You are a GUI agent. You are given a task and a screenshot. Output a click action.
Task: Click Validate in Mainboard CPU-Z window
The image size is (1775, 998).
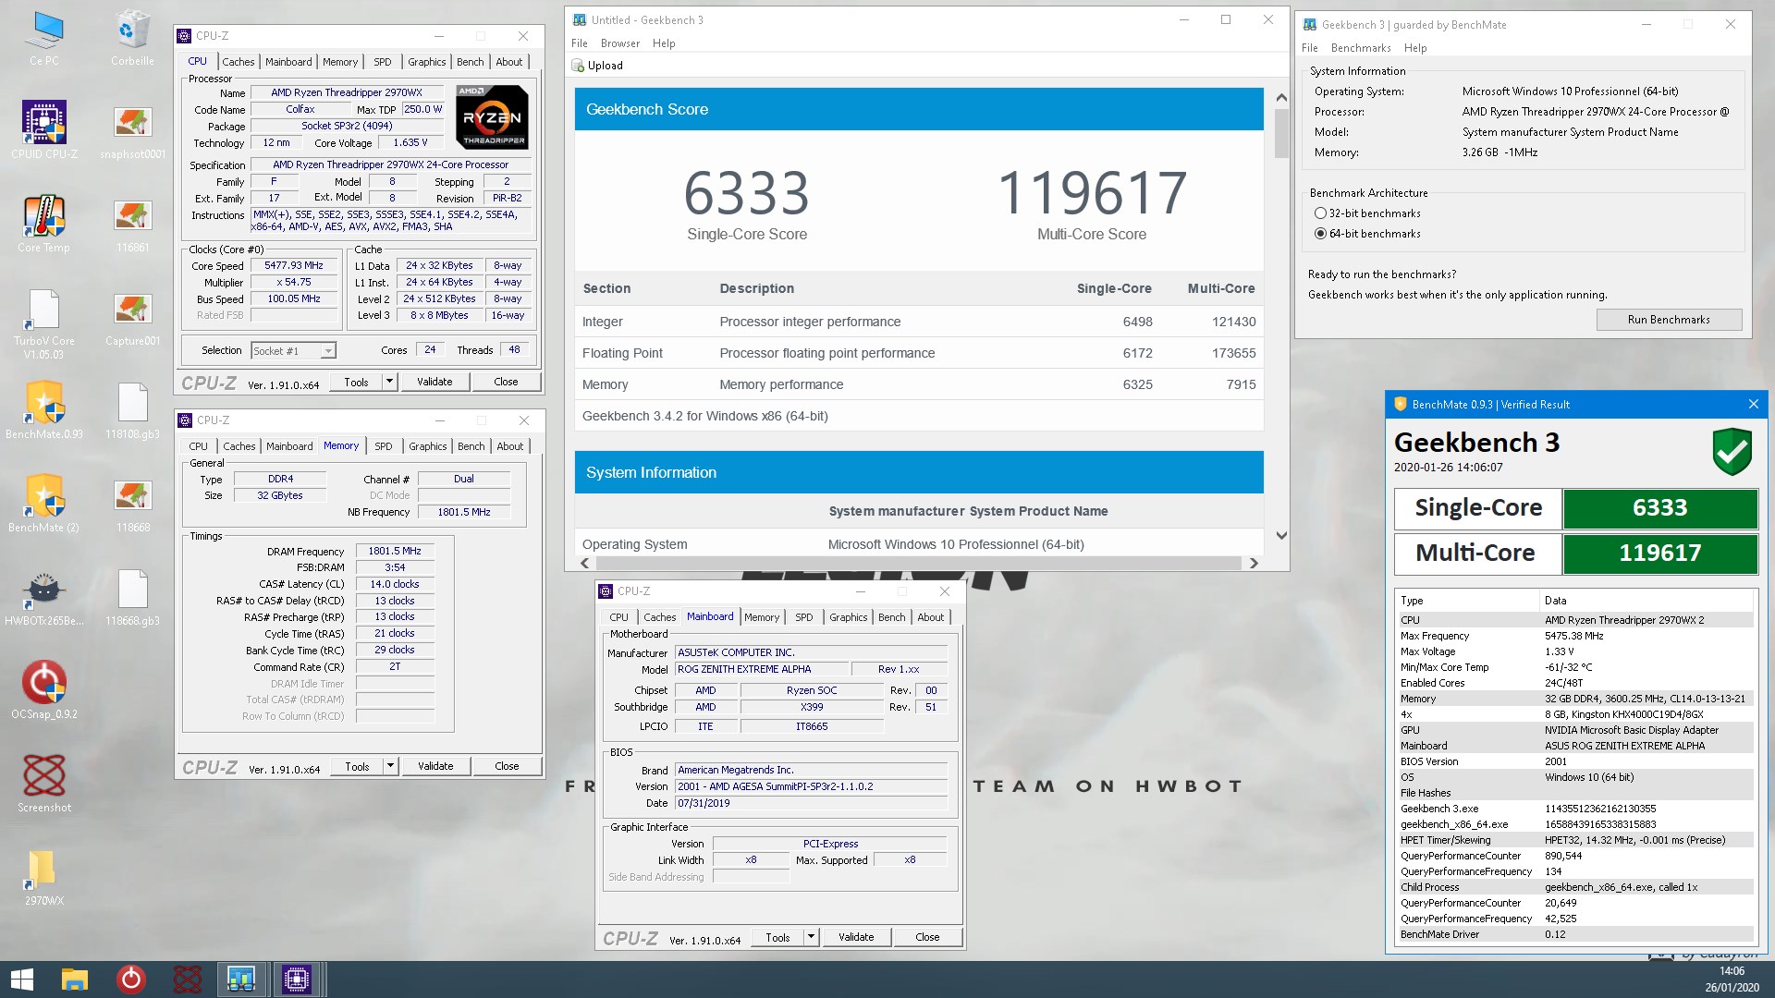click(x=856, y=937)
